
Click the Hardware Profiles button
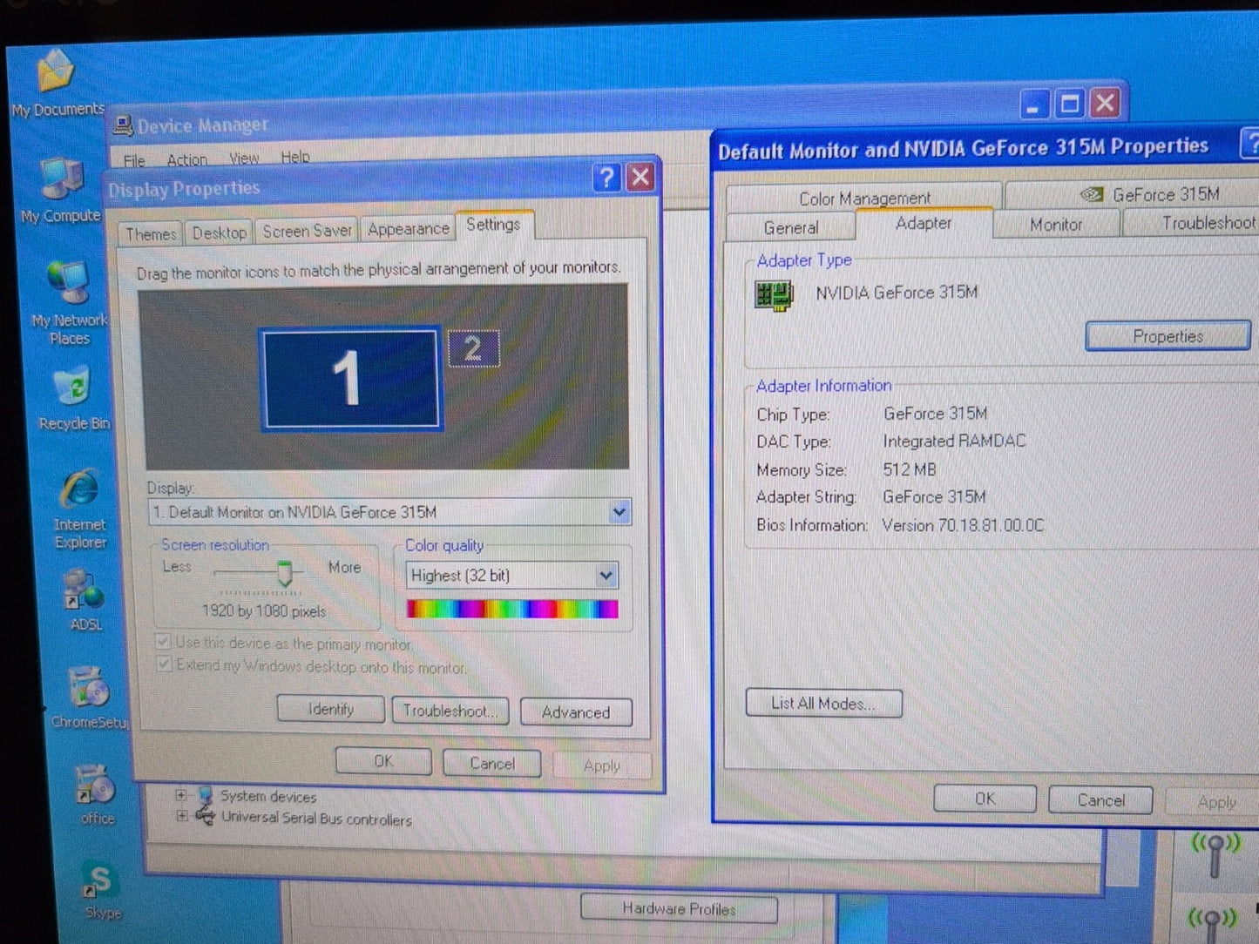point(679,909)
